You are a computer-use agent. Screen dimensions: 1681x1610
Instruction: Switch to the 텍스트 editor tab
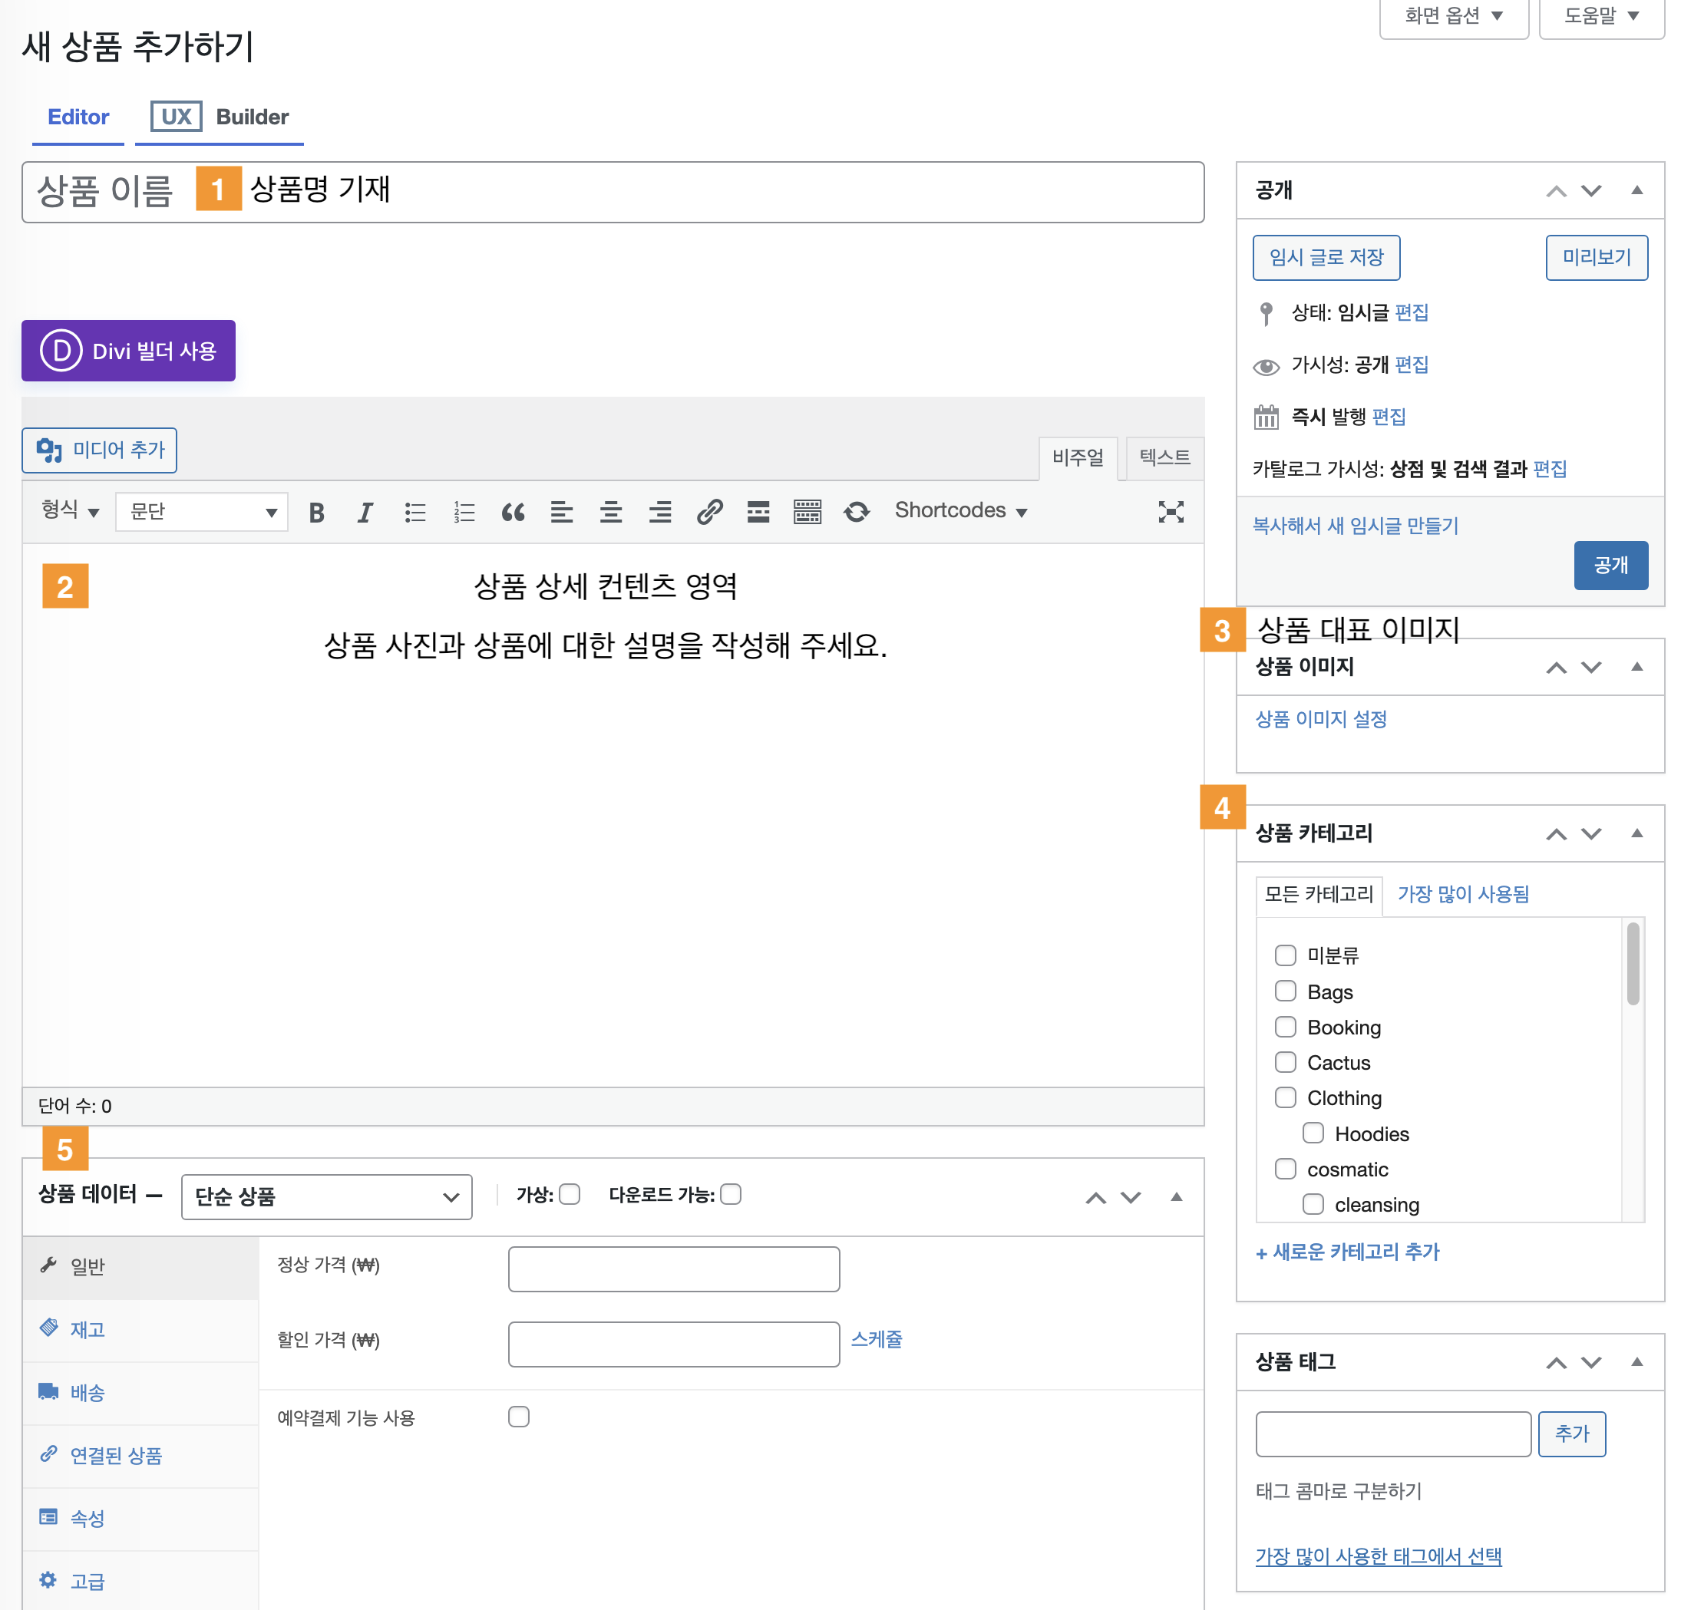[x=1164, y=457]
